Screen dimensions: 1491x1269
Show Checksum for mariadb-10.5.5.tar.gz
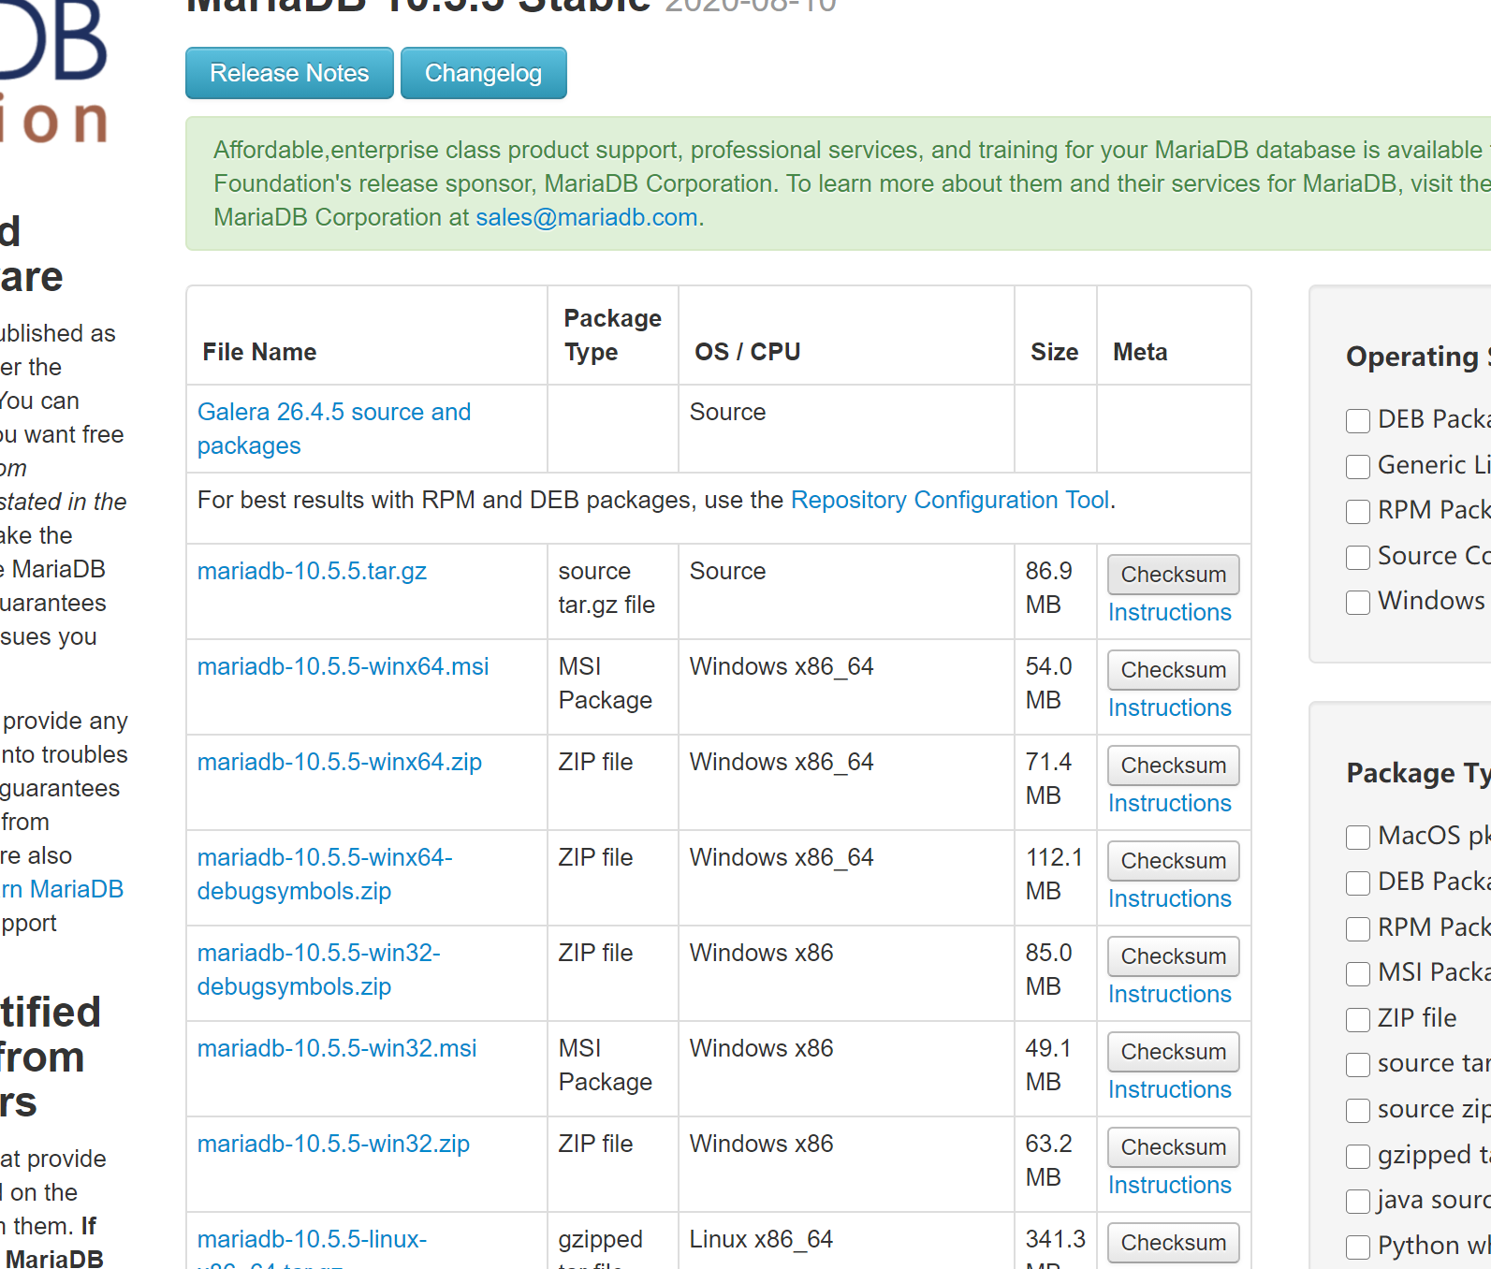click(1173, 575)
